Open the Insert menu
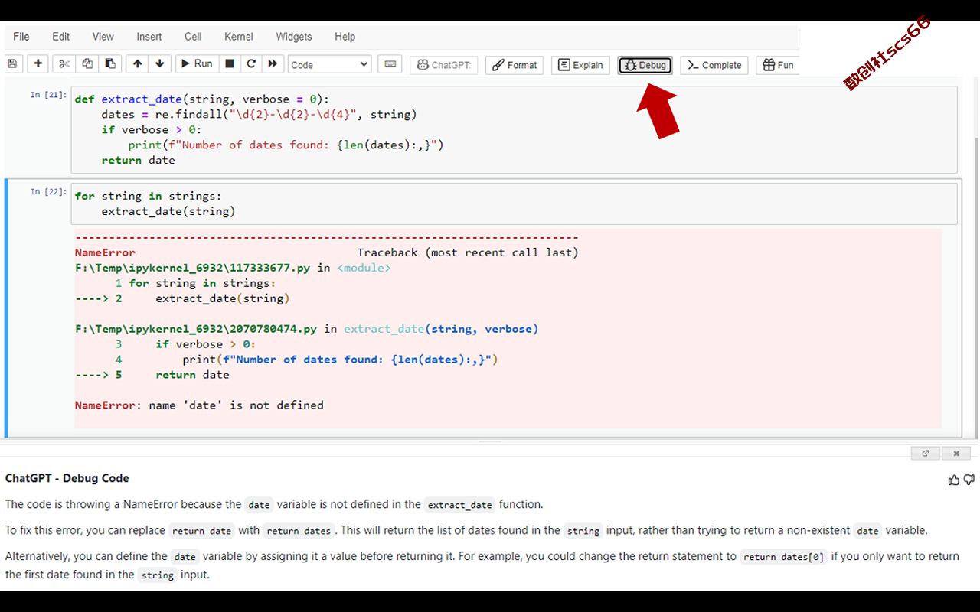Screen dimensions: 980x612 pos(149,37)
